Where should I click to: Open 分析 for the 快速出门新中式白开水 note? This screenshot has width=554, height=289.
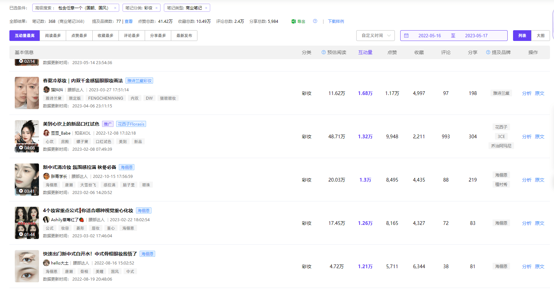coord(526,267)
